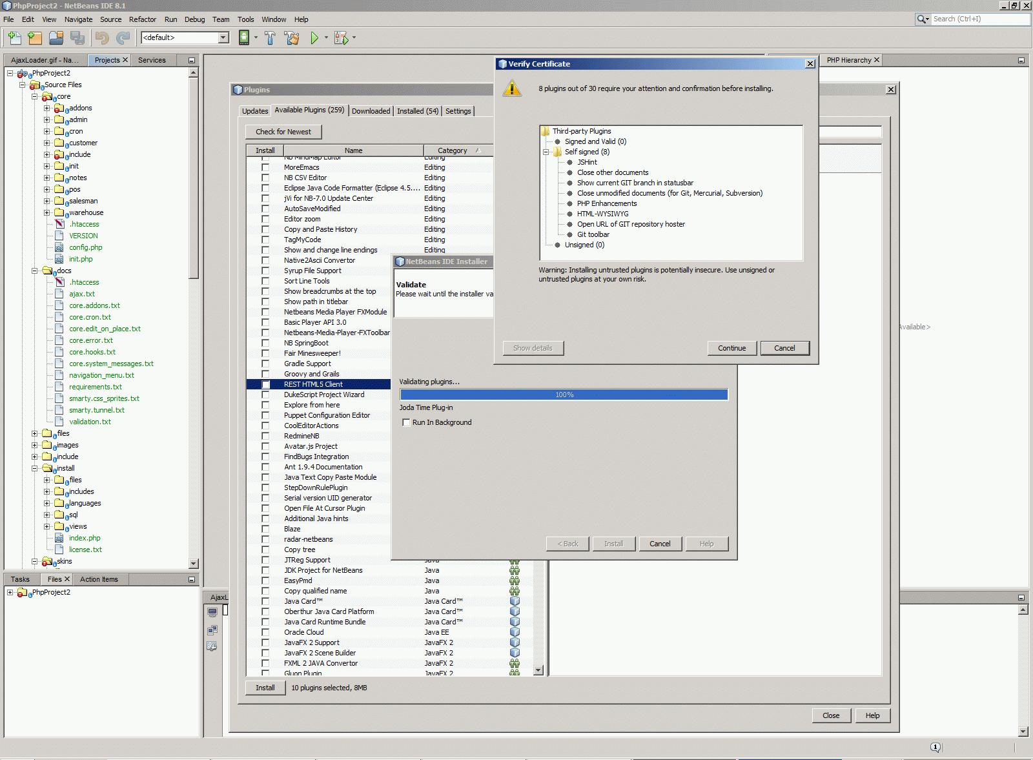
Task: Click Cancel in NetBeans IDE Installer
Action: tap(660, 544)
